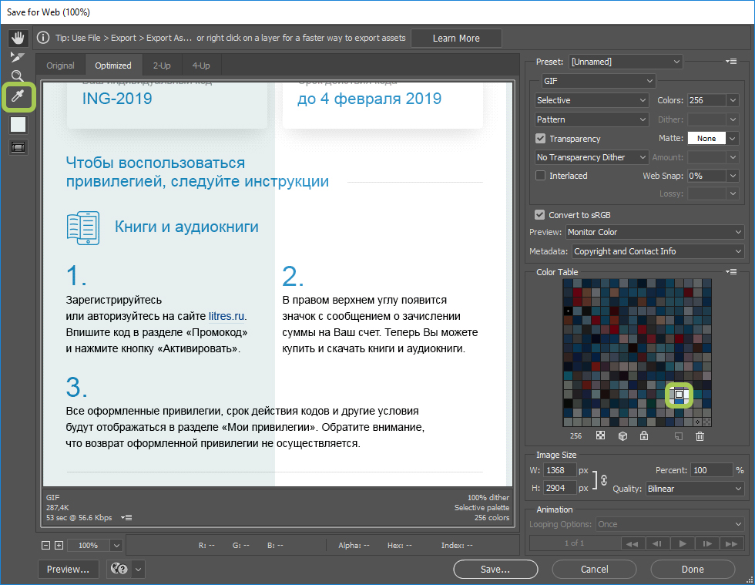This screenshot has width=755, height=585.
Task: Add eyedropper color to the palette
Action: 679,436
